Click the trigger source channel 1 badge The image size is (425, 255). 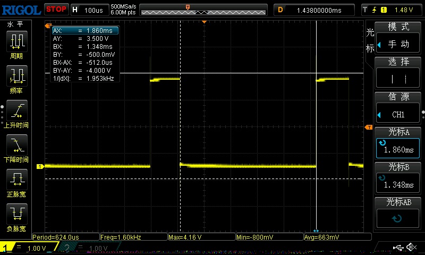click(x=384, y=10)
